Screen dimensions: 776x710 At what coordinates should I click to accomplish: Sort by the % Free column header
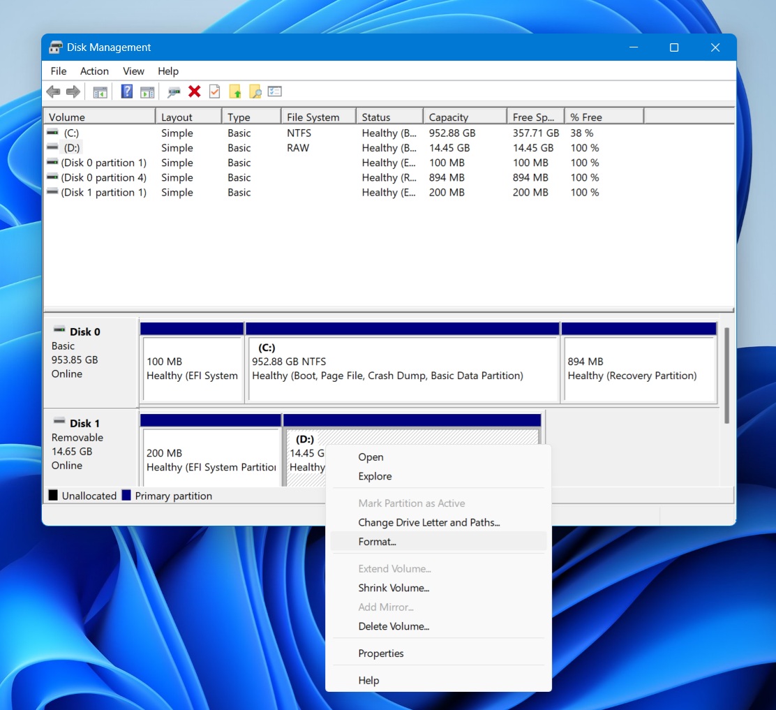point(604,117)
